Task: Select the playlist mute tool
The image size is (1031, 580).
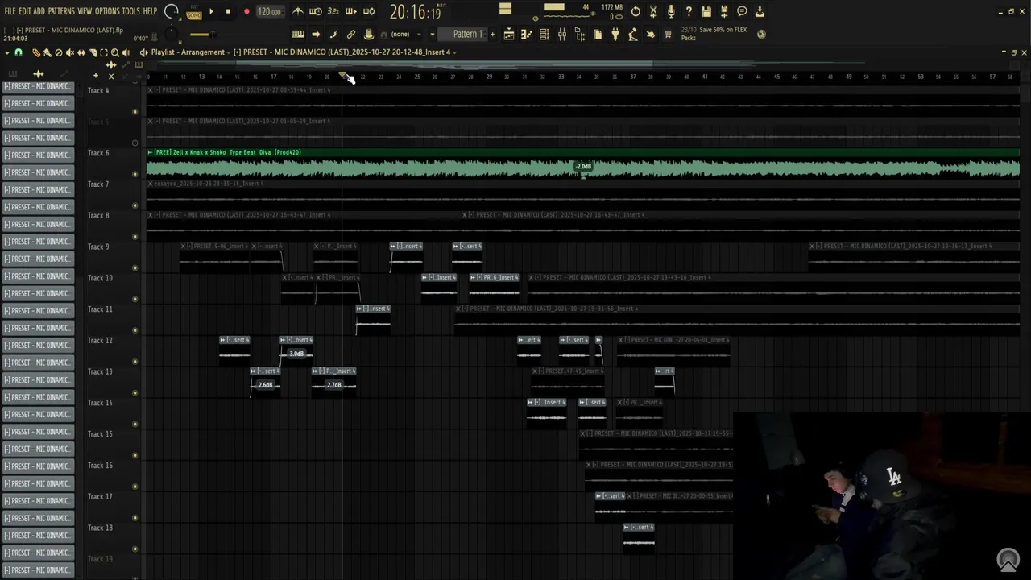Action: pos(70,52)
